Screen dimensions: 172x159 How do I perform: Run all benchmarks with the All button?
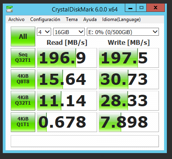click(23, 36)
